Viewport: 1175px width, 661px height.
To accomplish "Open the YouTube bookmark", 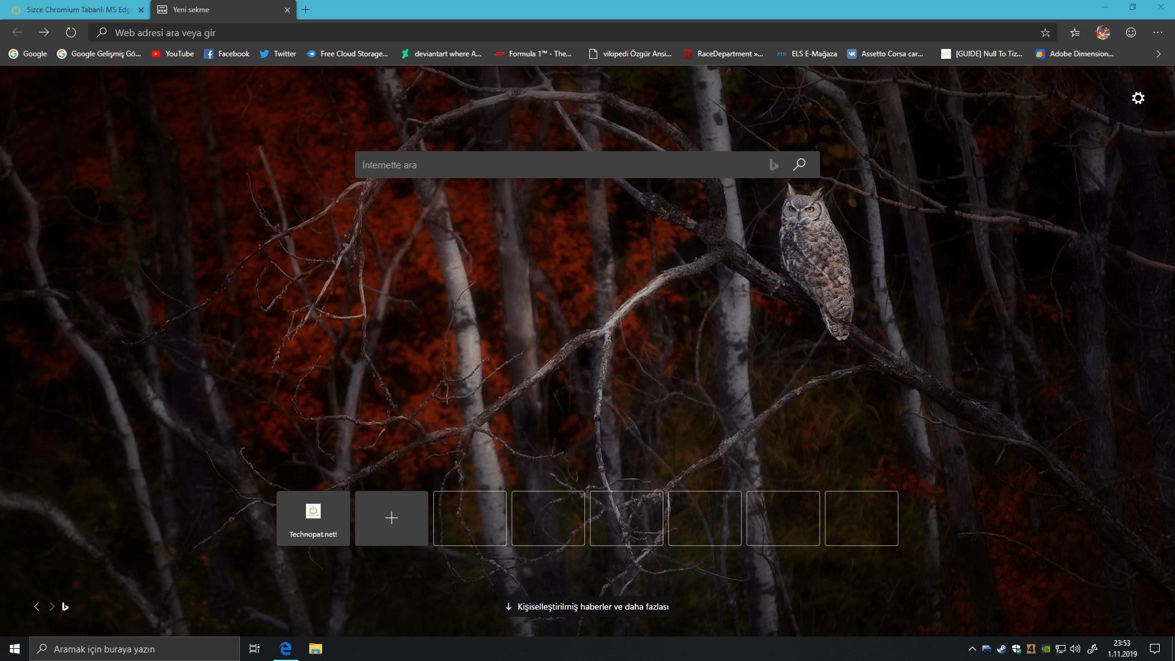I will (173, 54).
